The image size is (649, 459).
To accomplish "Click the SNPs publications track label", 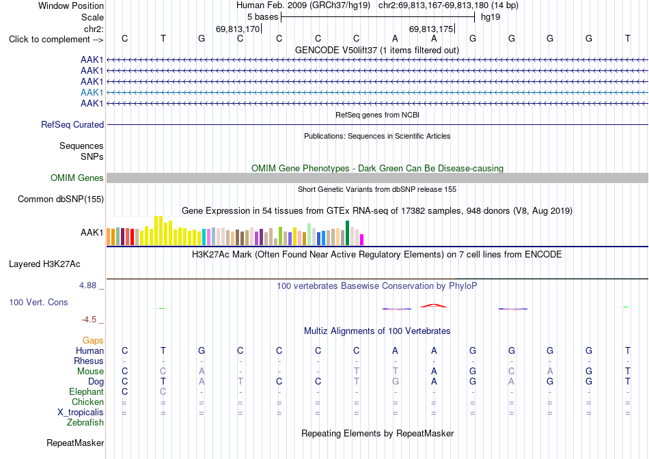I will pos(92,156).
